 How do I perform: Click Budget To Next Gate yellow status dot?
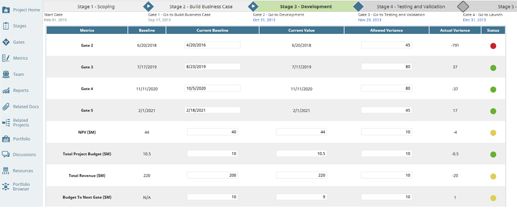point(493,198)
